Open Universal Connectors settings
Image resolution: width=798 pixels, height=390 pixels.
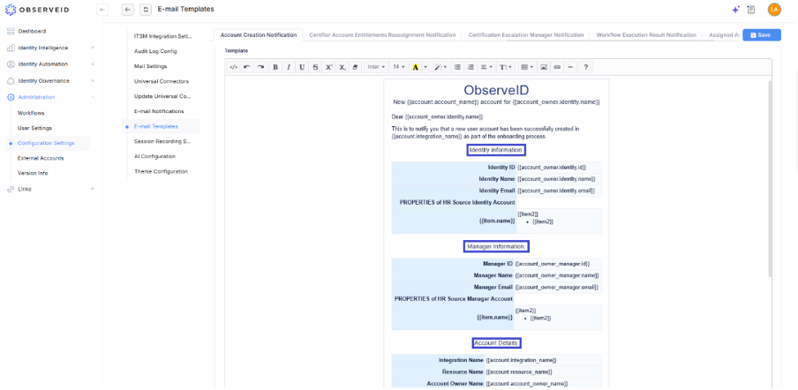coord(162,81)
